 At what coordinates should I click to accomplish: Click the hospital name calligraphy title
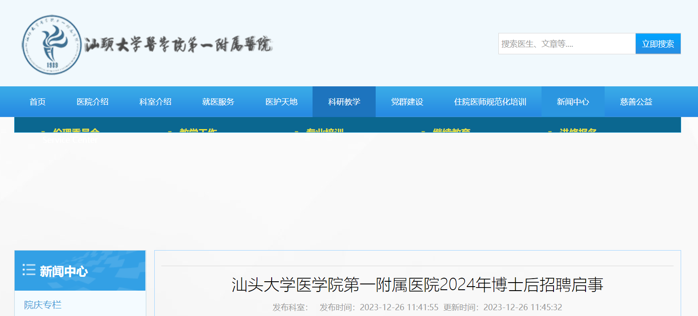pyautogui.click(x=178, y=45)
